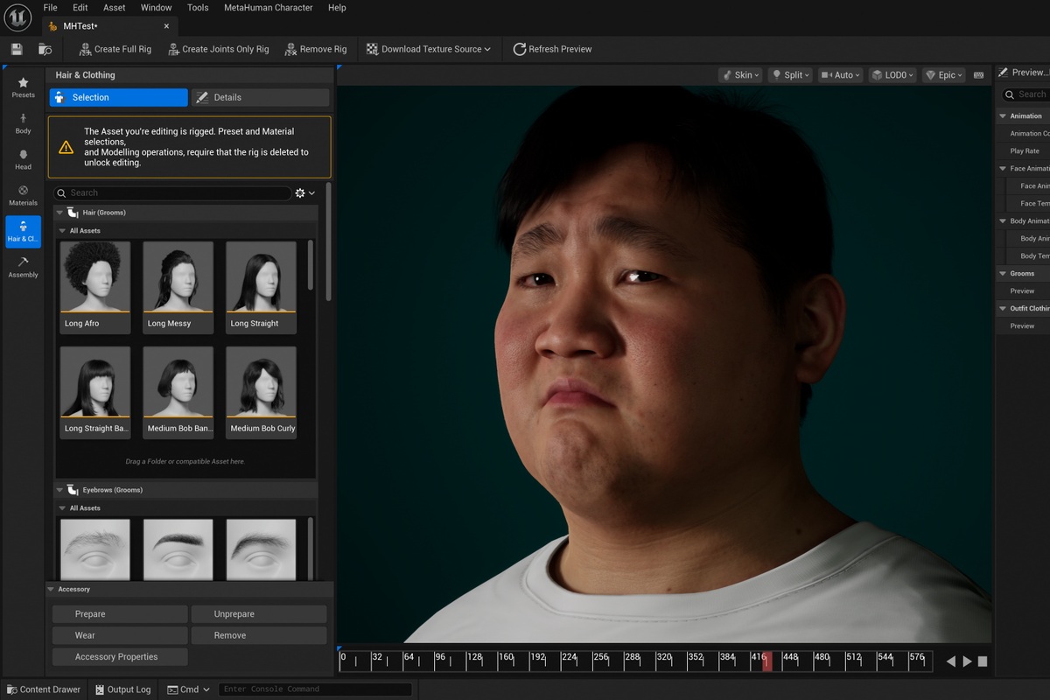Open the Head sidebar section
1050x700 pixels.
coord(23,159)
